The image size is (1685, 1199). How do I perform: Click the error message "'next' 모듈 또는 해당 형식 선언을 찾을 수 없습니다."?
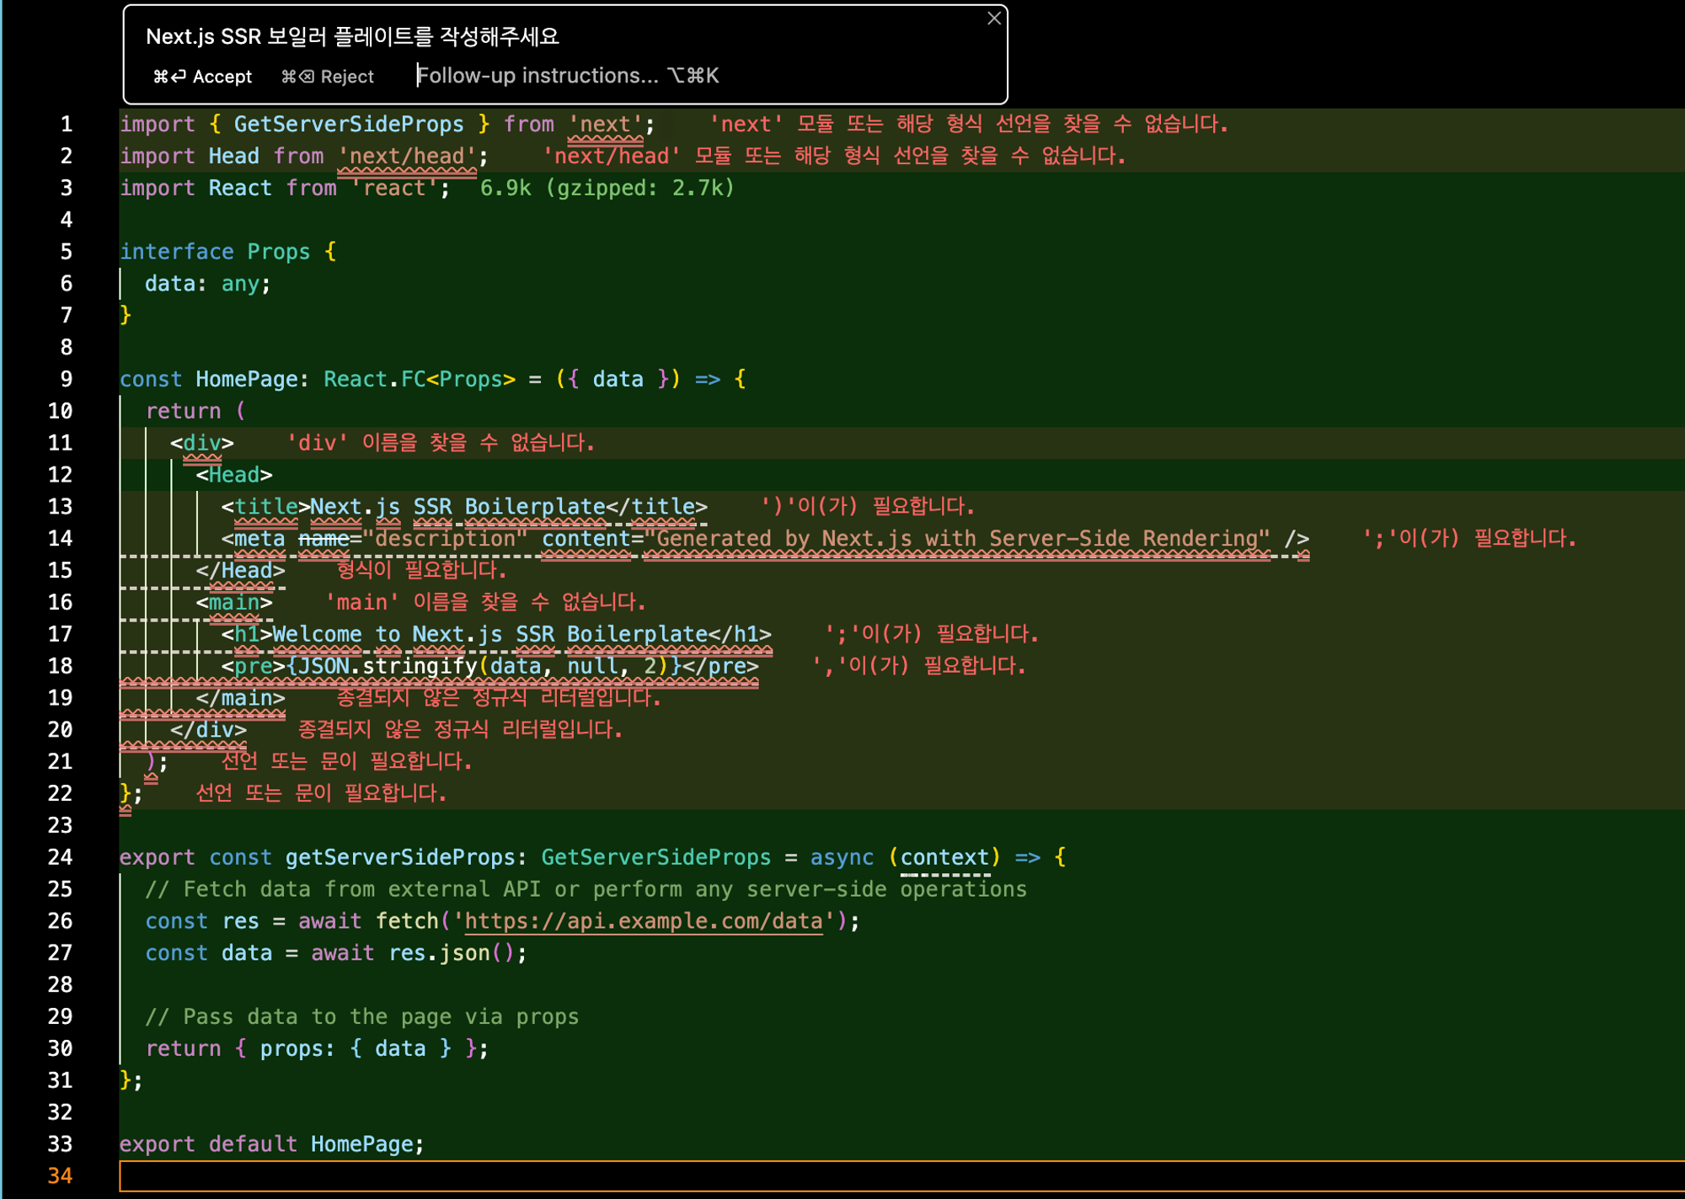pos(969,125)
